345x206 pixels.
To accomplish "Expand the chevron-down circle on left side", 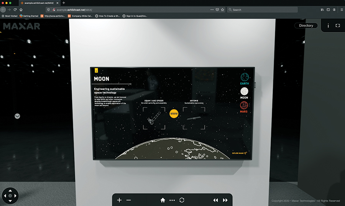I will pos(17,116).
